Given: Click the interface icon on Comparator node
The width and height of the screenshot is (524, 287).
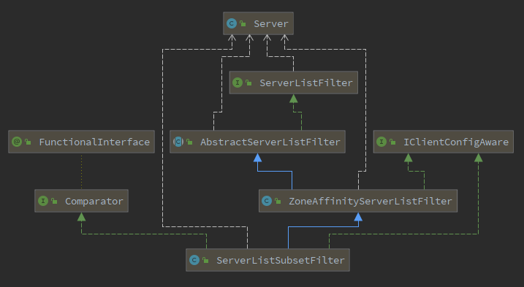Looking at the screenshot, I should [x=43, y=201].
